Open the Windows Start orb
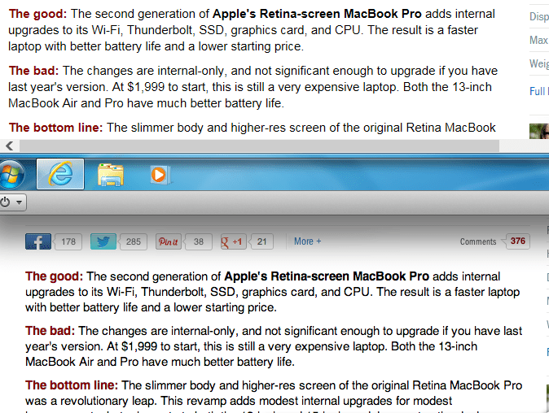Viewport: 549px width, 413px height. click(x=11, y=175)
